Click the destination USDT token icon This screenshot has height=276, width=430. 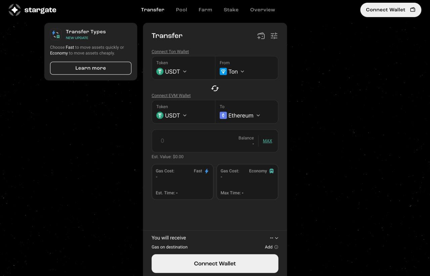160,116
